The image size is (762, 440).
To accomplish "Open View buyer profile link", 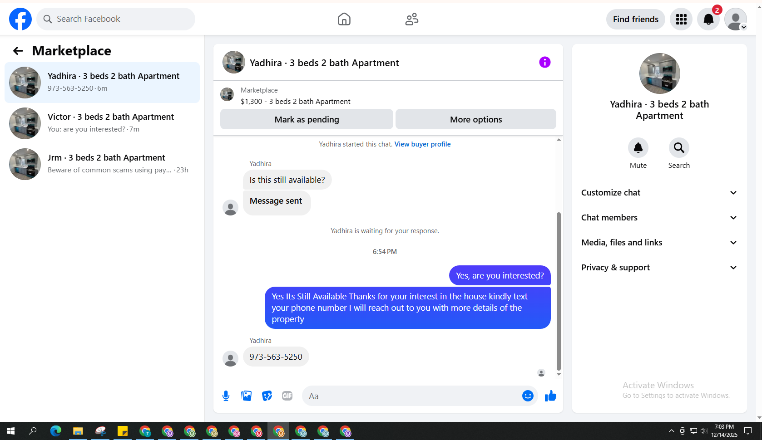I will [422, 144].
